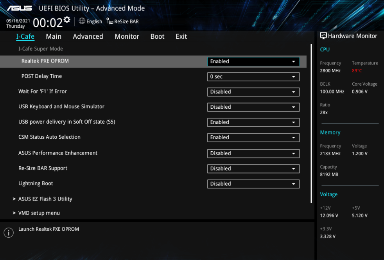Select CSM Status Auto Selection label
The image size is (384, 260).
[x=50, y=137]
